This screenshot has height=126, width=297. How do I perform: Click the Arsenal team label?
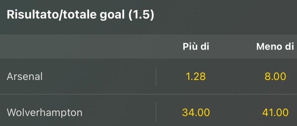[24, 76]
